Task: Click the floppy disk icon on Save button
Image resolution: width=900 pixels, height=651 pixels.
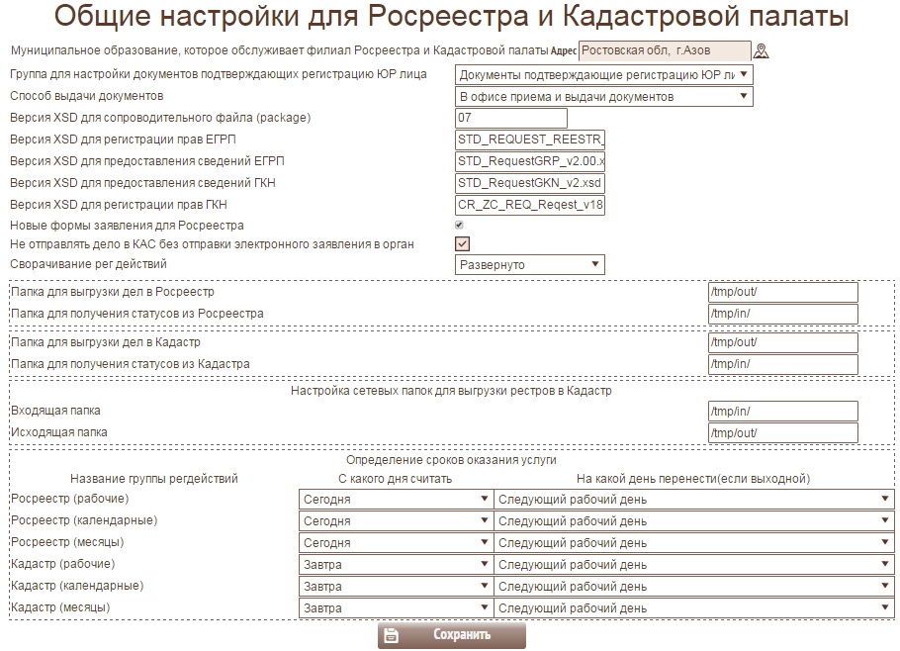Action: point(392,635)
